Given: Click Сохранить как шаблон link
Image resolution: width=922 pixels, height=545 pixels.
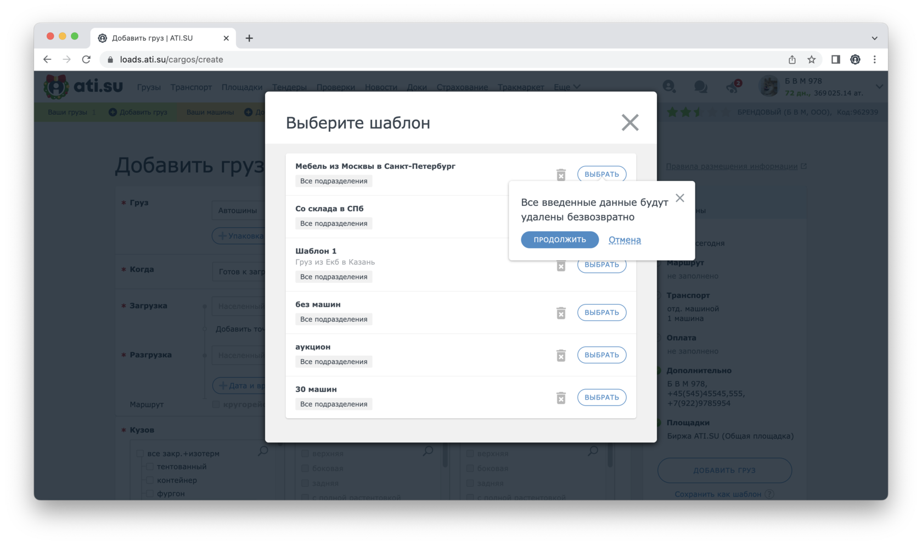Looking at the screenshot, I should [718, 494].
